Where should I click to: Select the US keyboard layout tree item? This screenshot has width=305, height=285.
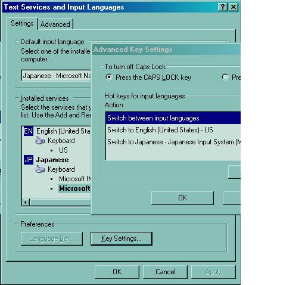coord(63,150)
